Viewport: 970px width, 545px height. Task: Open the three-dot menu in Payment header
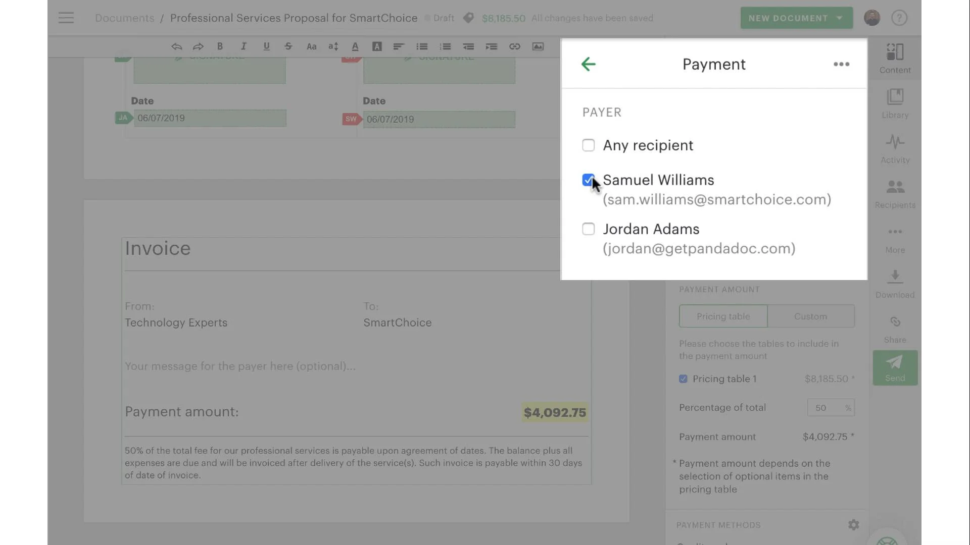tap(841, 64)
